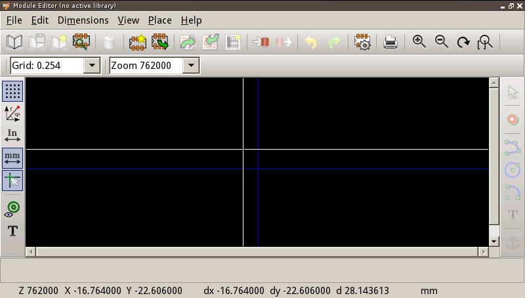This screenshot has height=298, width=525.
Task: Click the vertical scrollbar down arrow
Action: click(494, 241)
